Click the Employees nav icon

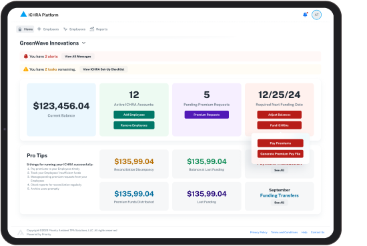click(65, 29)
